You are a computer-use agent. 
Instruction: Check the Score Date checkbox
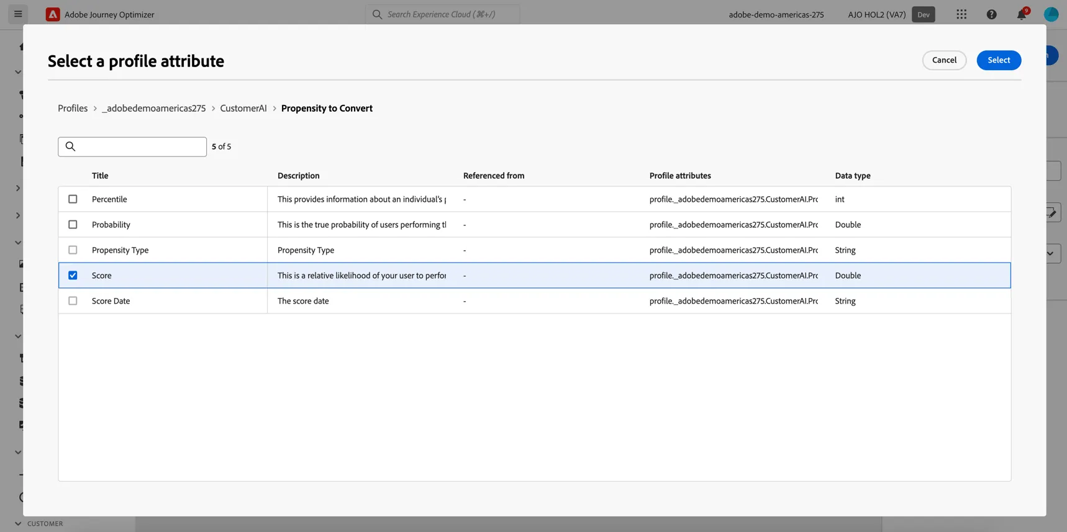pos(73,301)
